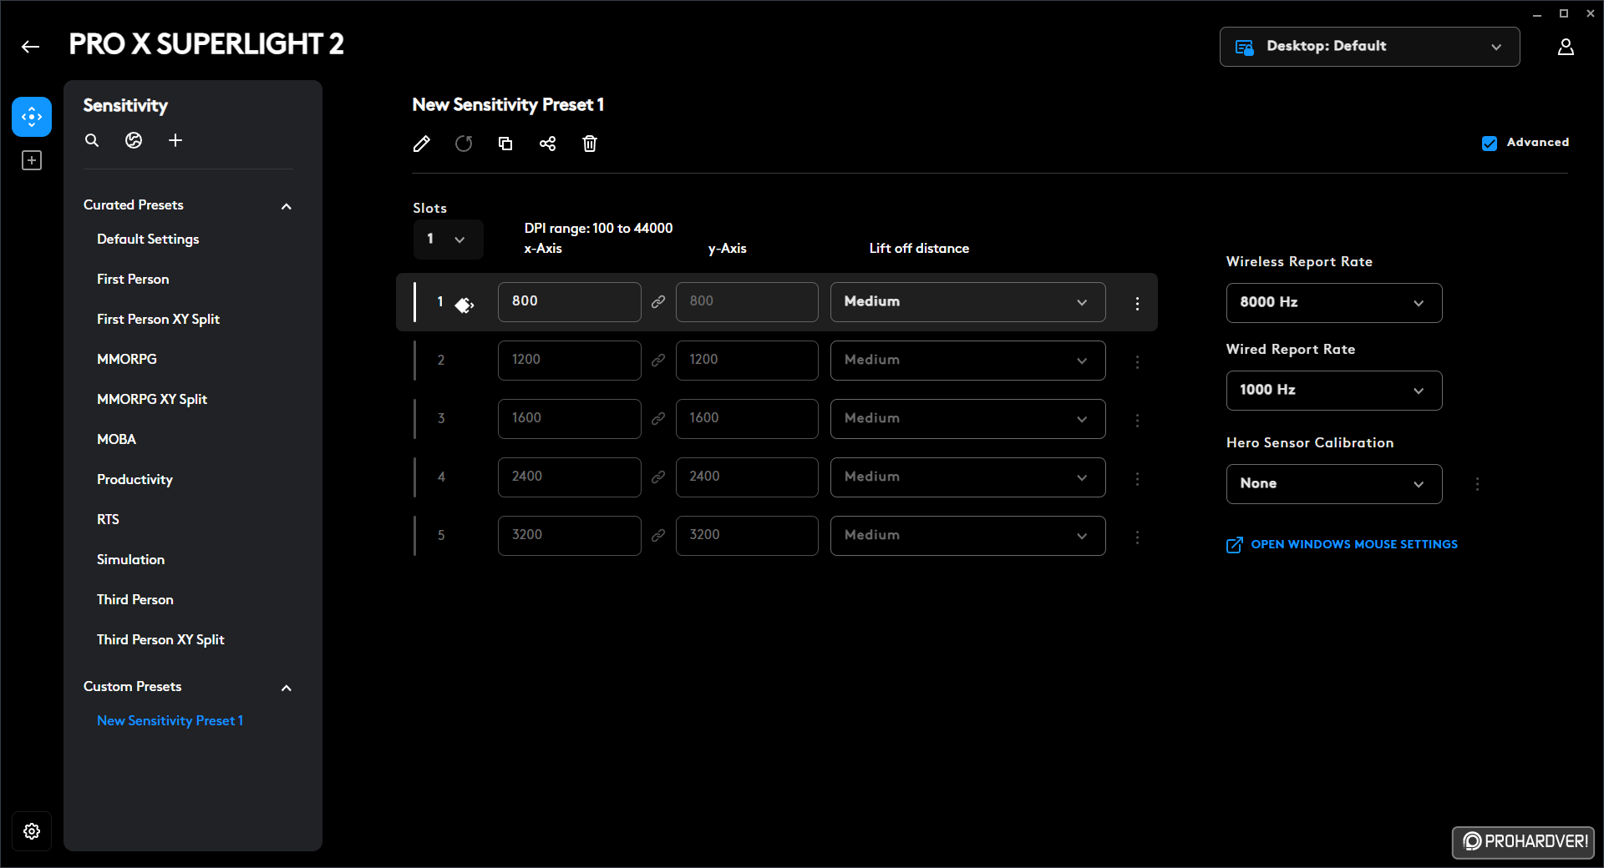This screenshot has height=868, width=1604.
Task: Select RTS preset
Action: pyautogui.click(x=108, y=520)
